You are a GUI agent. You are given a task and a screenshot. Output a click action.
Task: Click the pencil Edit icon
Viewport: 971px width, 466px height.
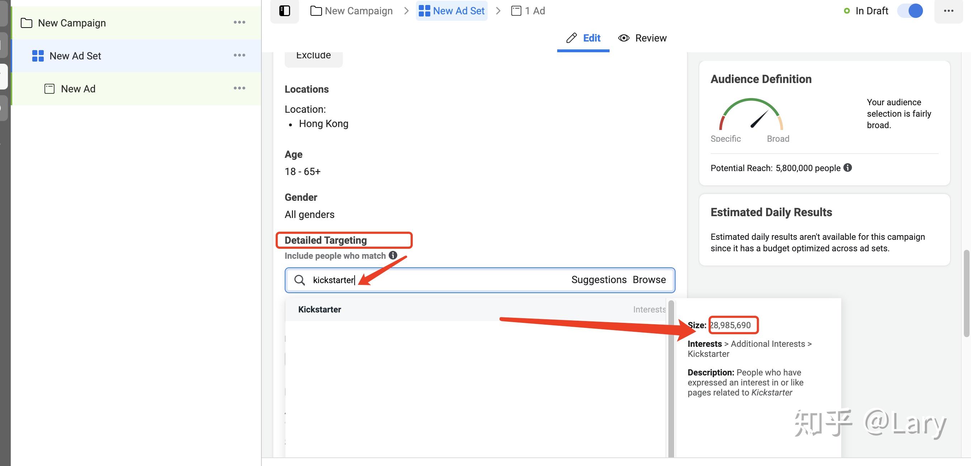(x=572, y=38)
